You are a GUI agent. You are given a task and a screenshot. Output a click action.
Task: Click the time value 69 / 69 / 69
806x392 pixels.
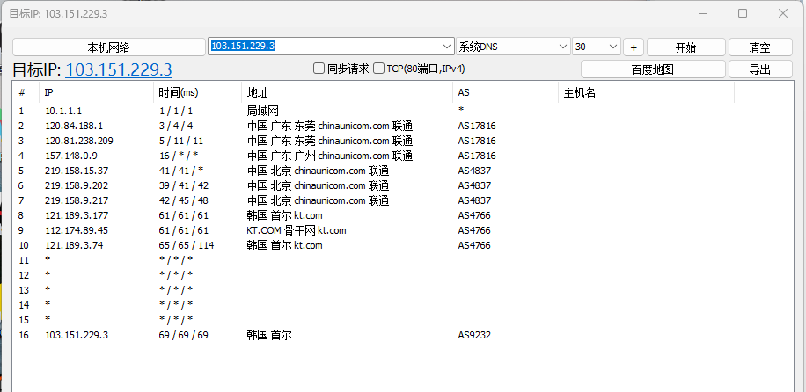184,335
